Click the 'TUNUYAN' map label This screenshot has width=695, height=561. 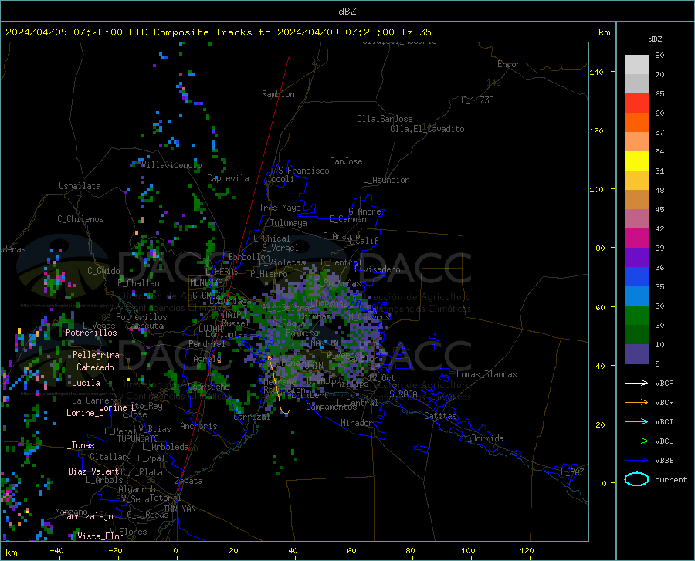(x=179, y=509)
